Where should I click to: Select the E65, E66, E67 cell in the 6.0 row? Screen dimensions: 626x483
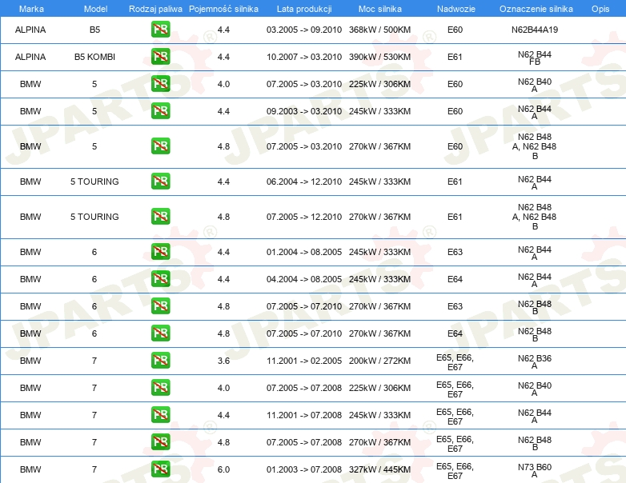tap(455, 471)
